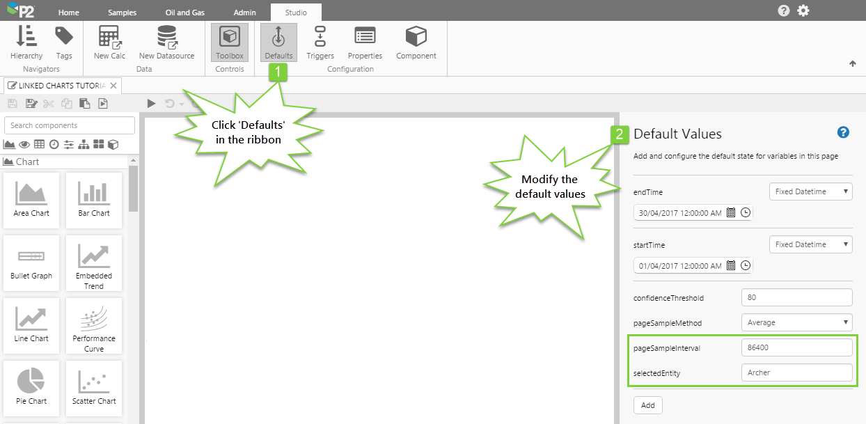
Task: Click the endTime date value field
Action: tap(679, 213)
